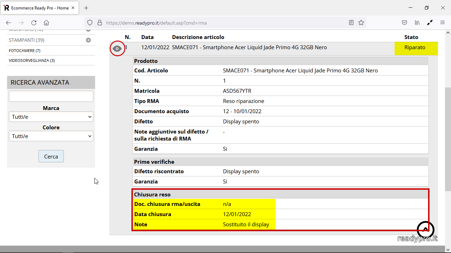Image resolution: width=451 pixels, height=253 pixels.
Task: Expand the MONITORS category plus icon
Action: pyautogui.click(x=88, y=30)
